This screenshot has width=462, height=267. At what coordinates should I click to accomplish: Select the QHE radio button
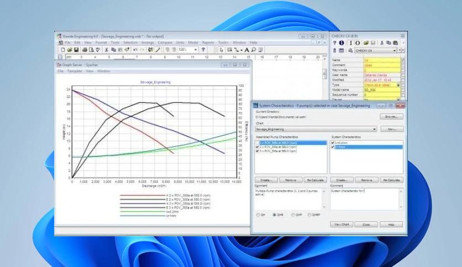tap(274, 215)
